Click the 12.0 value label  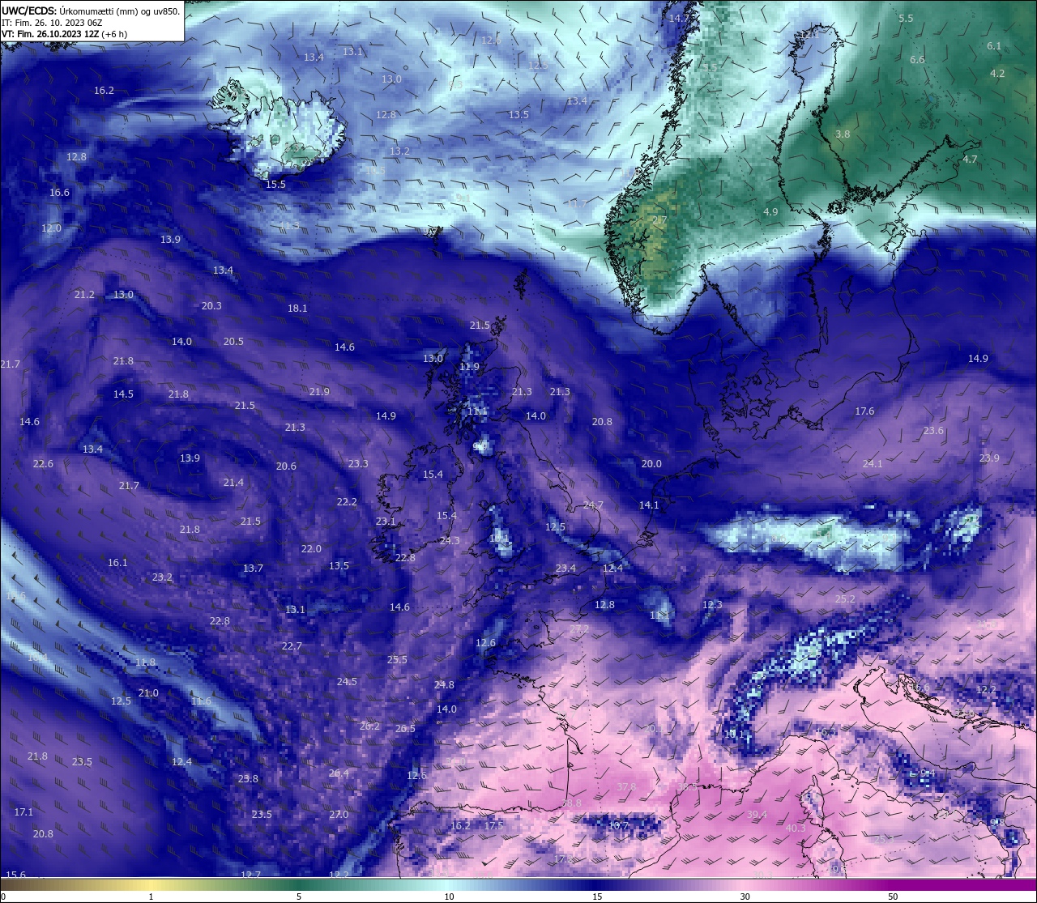[51, 228]
